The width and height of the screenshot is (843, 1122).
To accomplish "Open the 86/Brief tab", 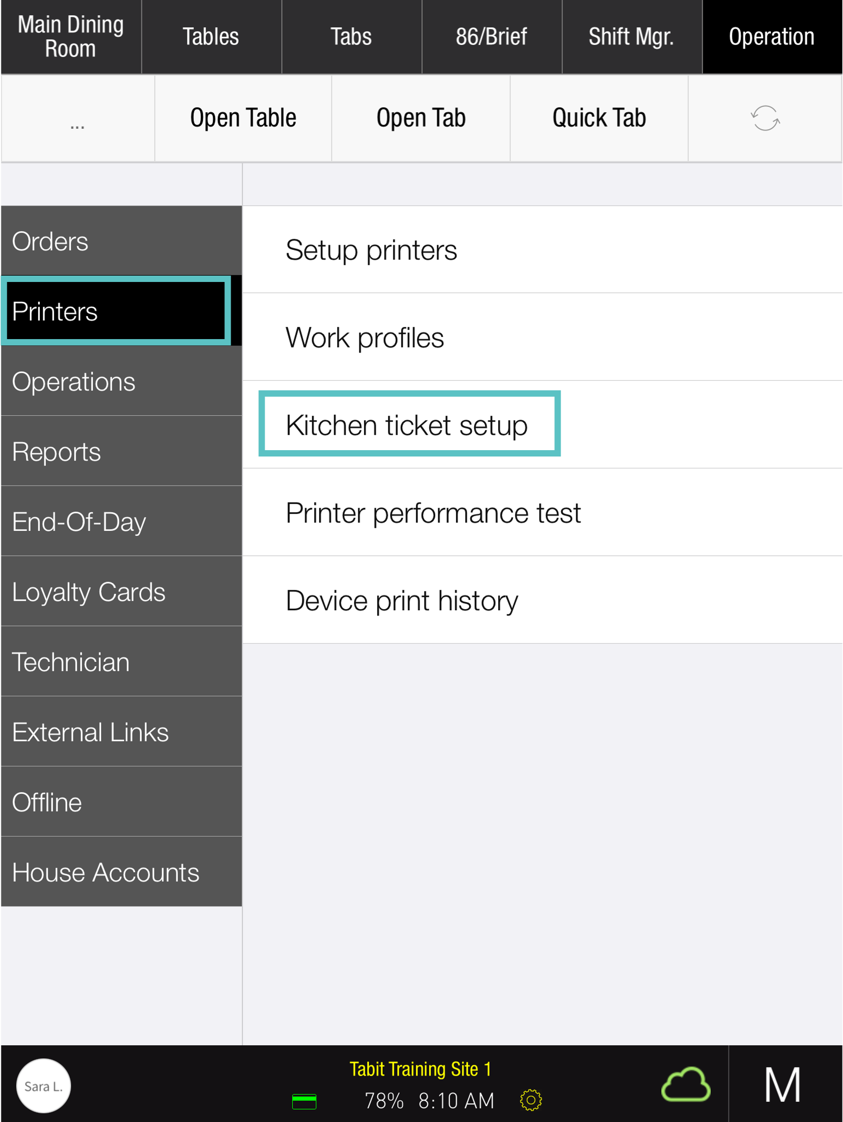I will (491, 37).
